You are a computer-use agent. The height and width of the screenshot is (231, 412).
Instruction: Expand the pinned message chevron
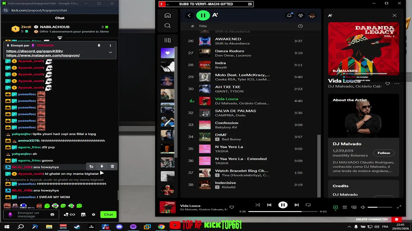click(110, 52)
